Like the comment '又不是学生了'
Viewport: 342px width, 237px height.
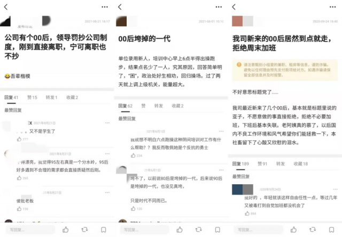(x=19, y=139)
